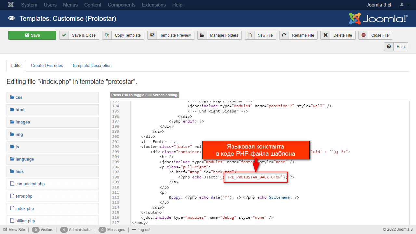The image size is (416, 234).
Task: Open the user account dropdown menu
Action: [x=404, y=5]
